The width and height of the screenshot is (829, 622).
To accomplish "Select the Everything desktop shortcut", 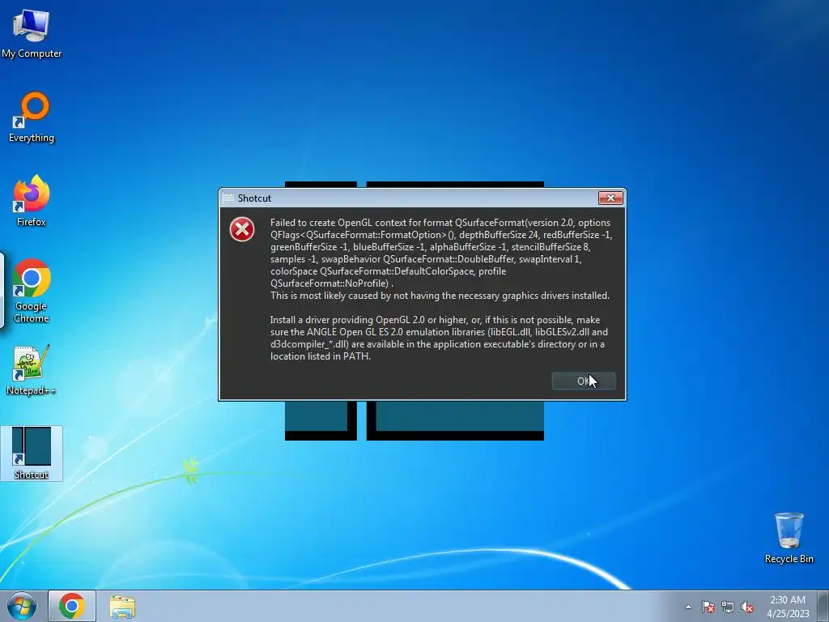I will (32, 118).
